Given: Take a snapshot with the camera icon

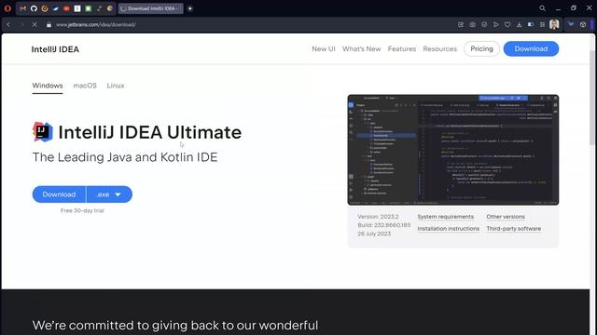Looking at the screenshot, I should 473,25.
